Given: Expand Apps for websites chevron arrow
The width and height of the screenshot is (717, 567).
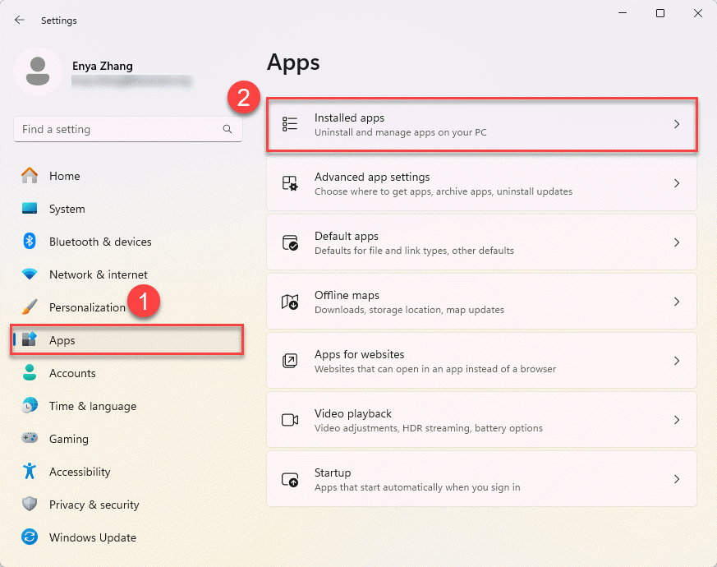Looking at the screenshot, I should 677,361.
